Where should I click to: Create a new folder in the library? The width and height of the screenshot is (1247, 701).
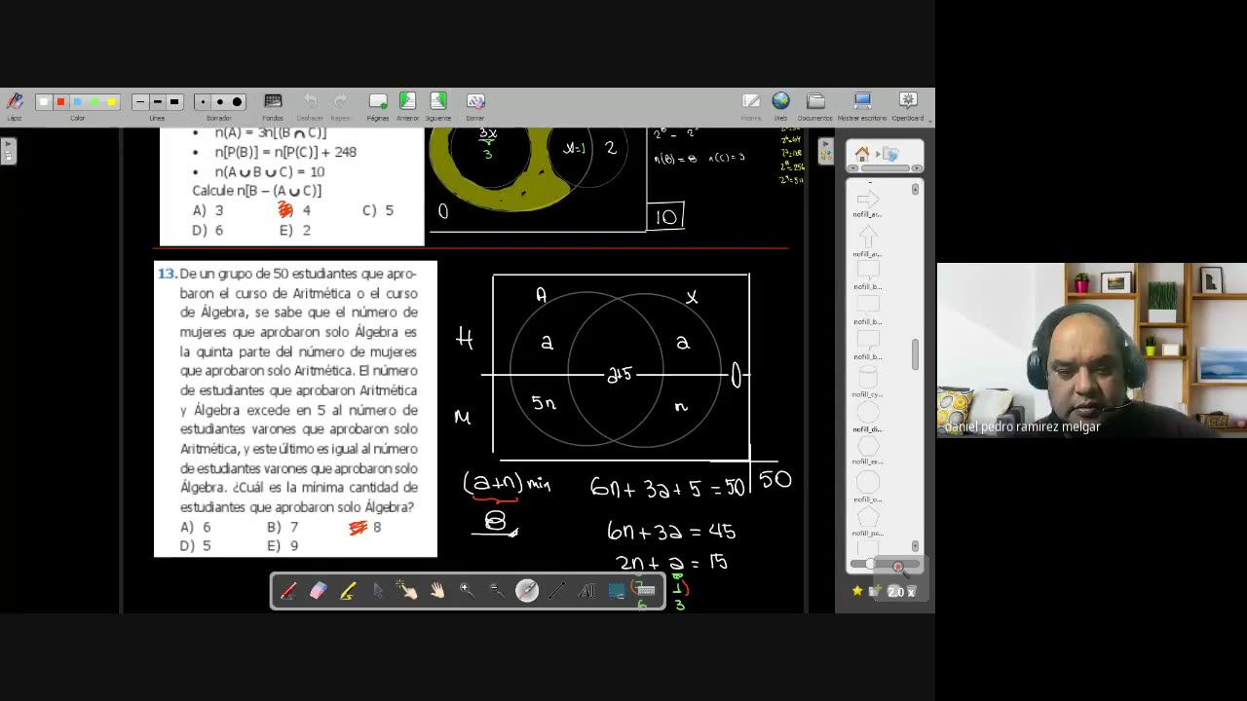875,591
